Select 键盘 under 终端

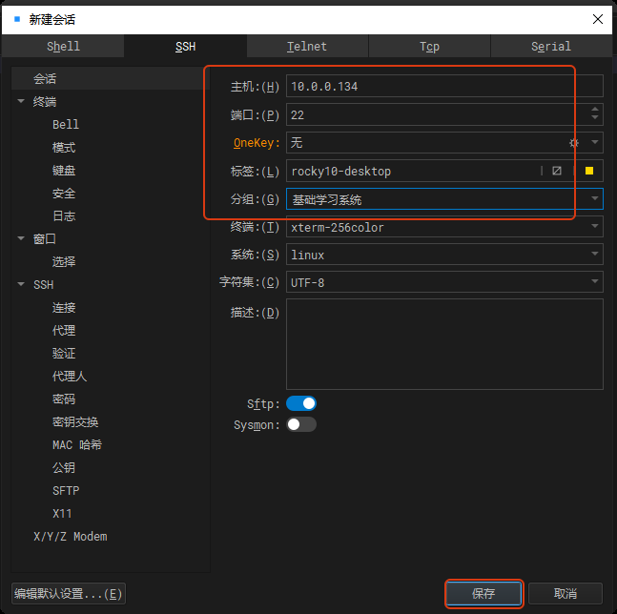pos(64,170)
